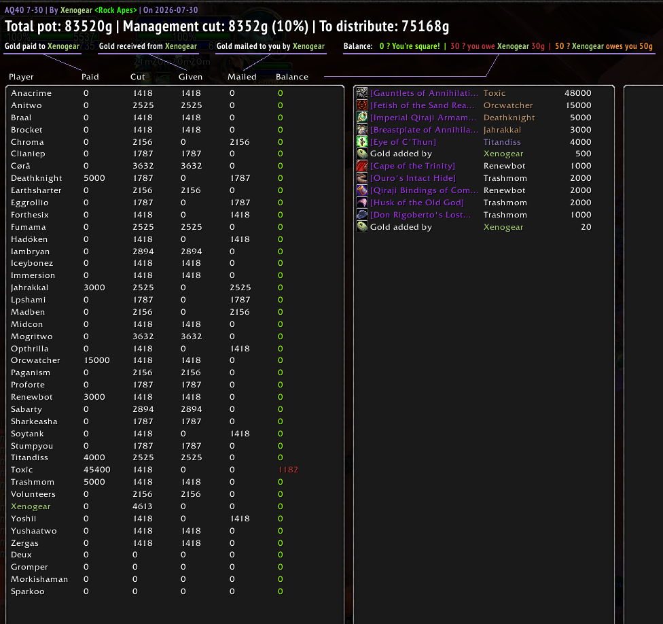Open the [Imperial Qiraji Armam... link
This screenshot has height=624, width=663.
(x=423, y=118)
